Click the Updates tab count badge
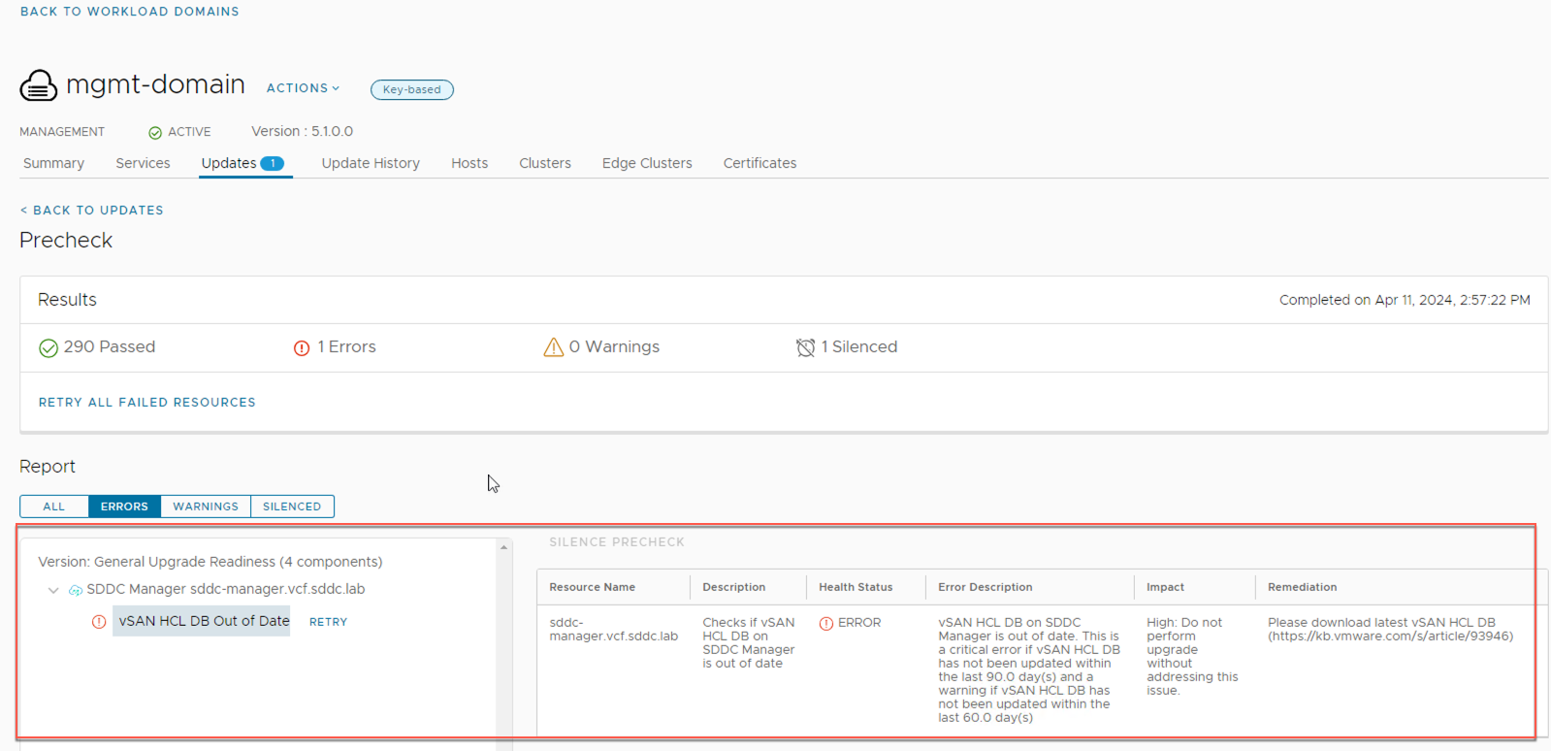 tap(273, 163)
